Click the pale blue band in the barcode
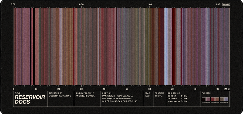 coord(166,47)
